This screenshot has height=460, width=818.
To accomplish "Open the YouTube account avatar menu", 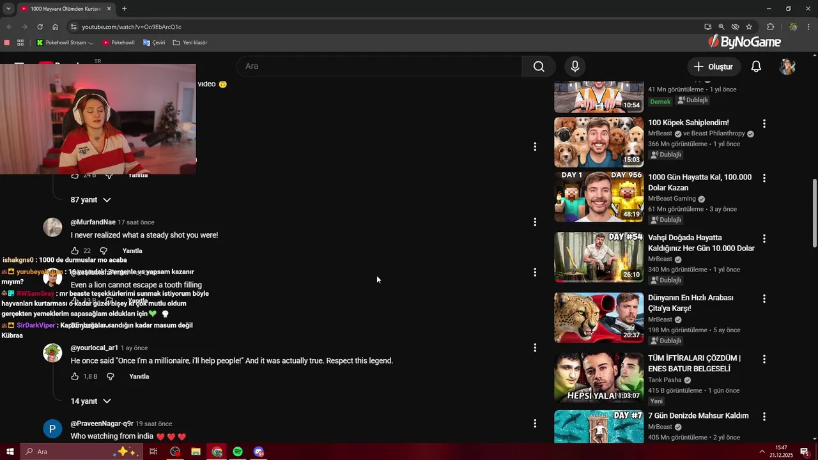I will [x=787, y=66].
